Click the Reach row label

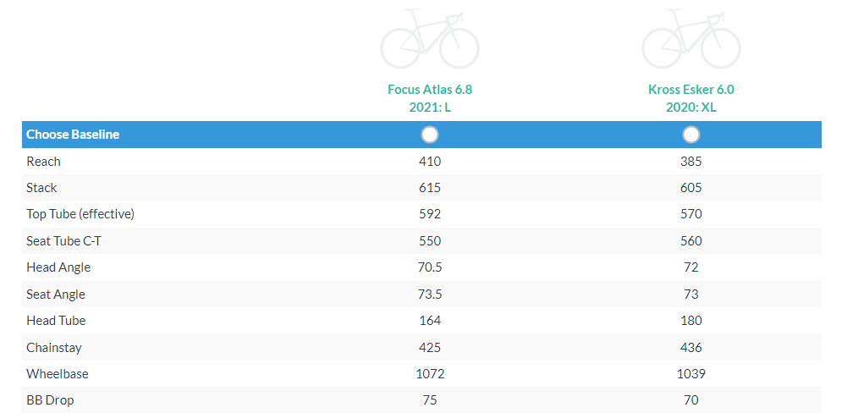pyautogui.click(x=43, y=161)
